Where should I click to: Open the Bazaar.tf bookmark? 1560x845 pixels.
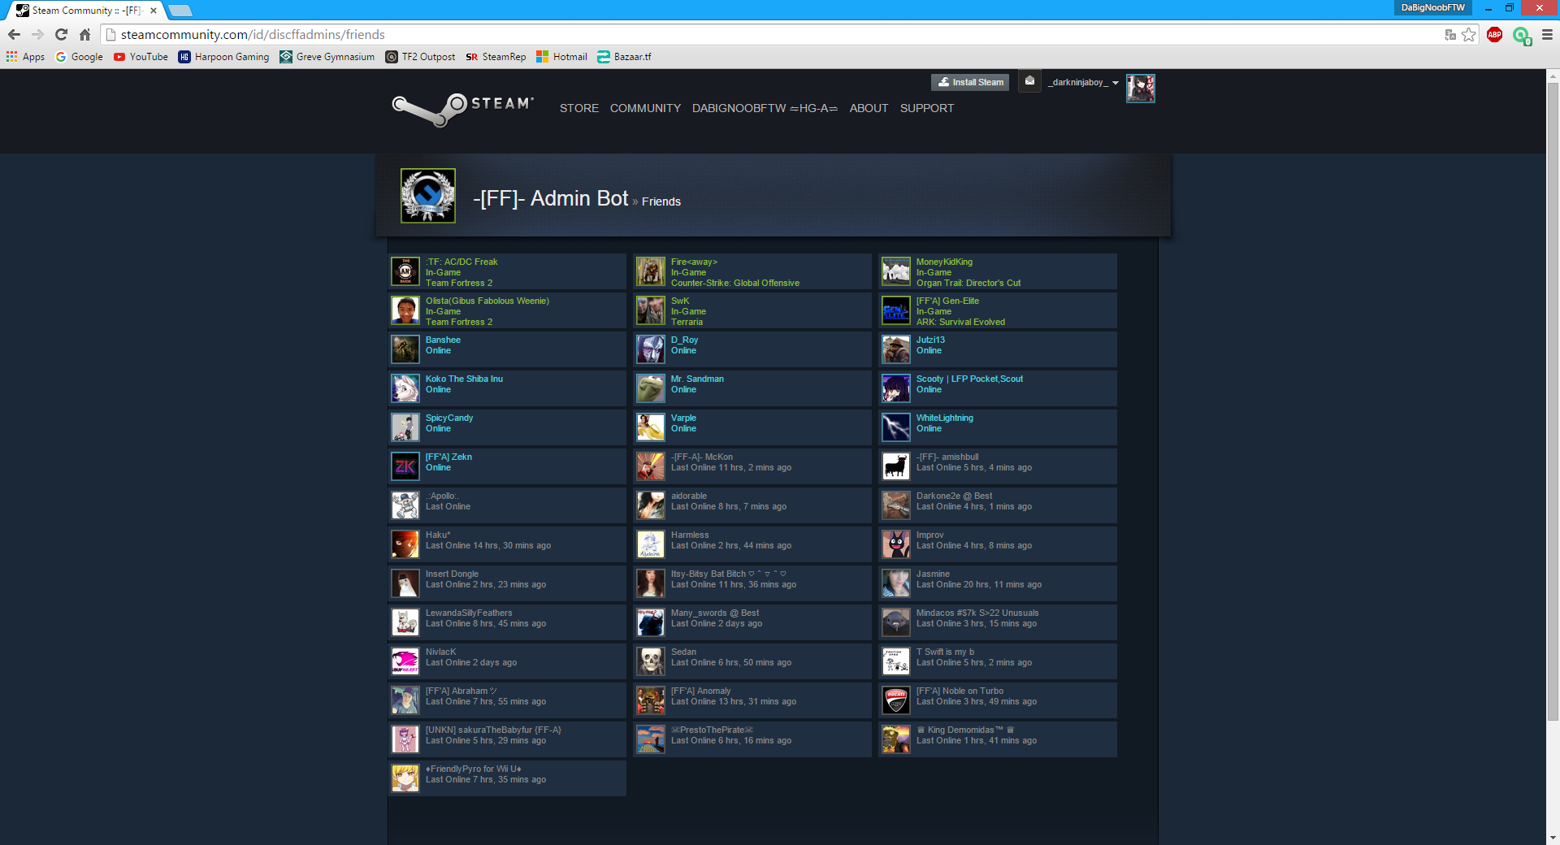click(624, 57)
